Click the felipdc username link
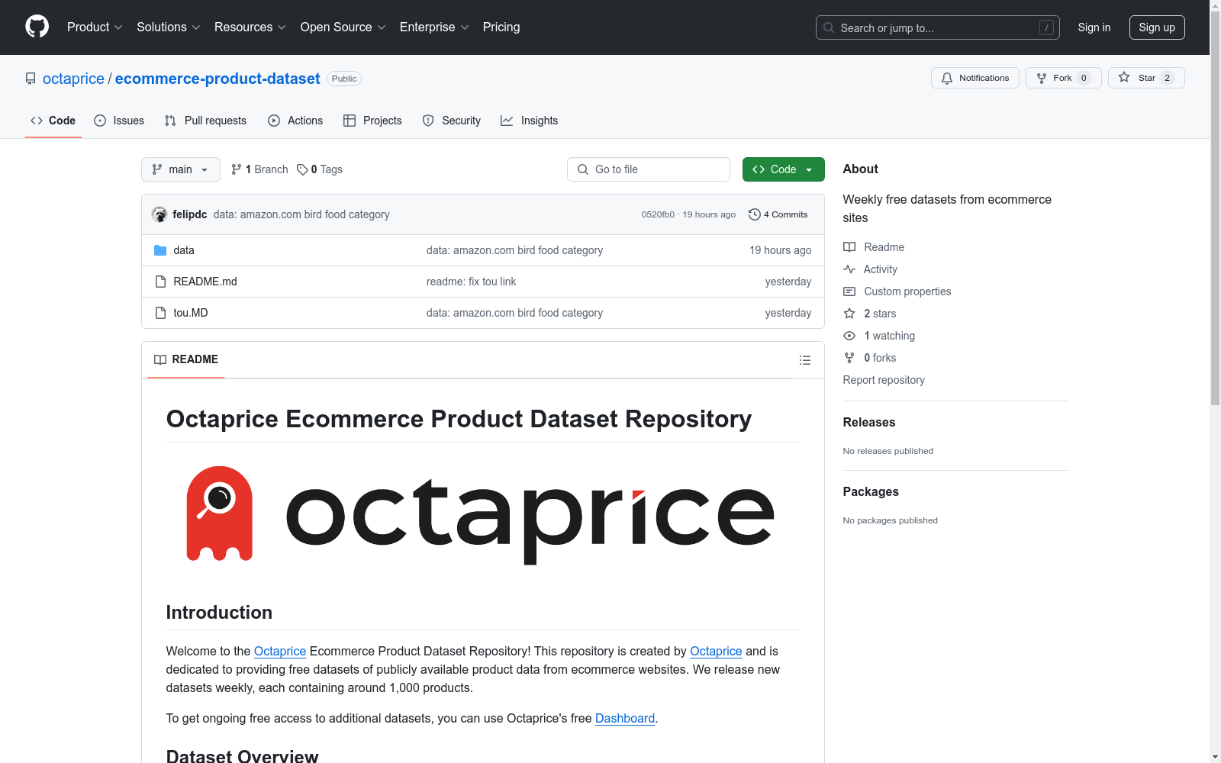1221x763 pixels. coord(190,214)
